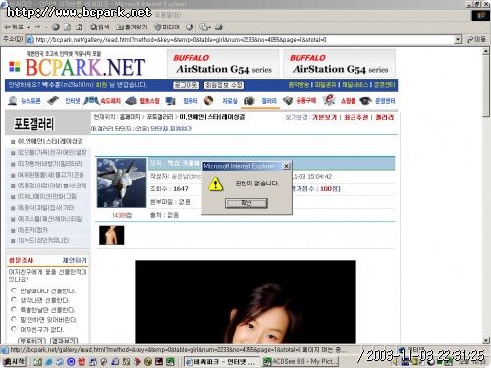Open Favorites (즐겨찾기) toolbar button
491x368 pixels.
point(133,27)
